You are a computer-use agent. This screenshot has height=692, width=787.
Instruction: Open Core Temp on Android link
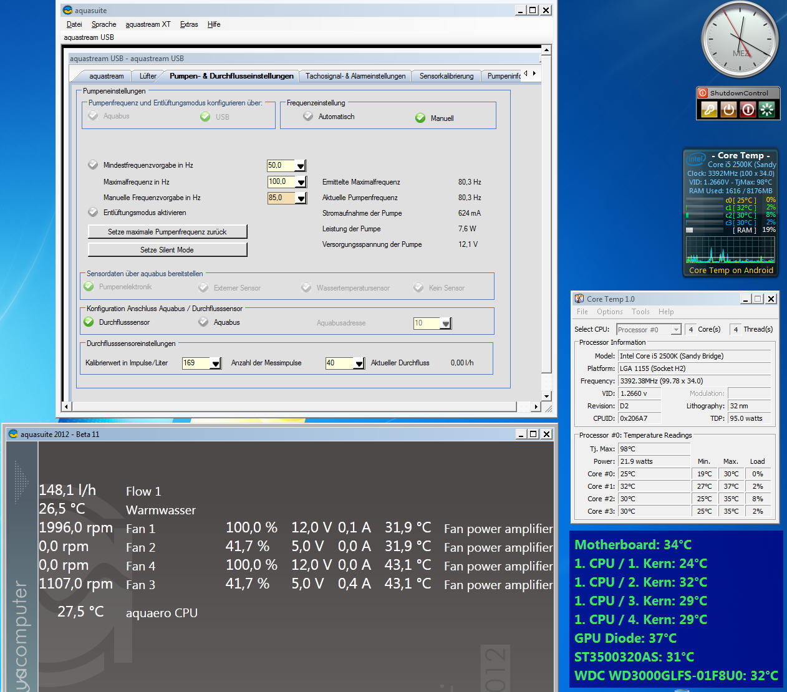click(x=731, y=270)
